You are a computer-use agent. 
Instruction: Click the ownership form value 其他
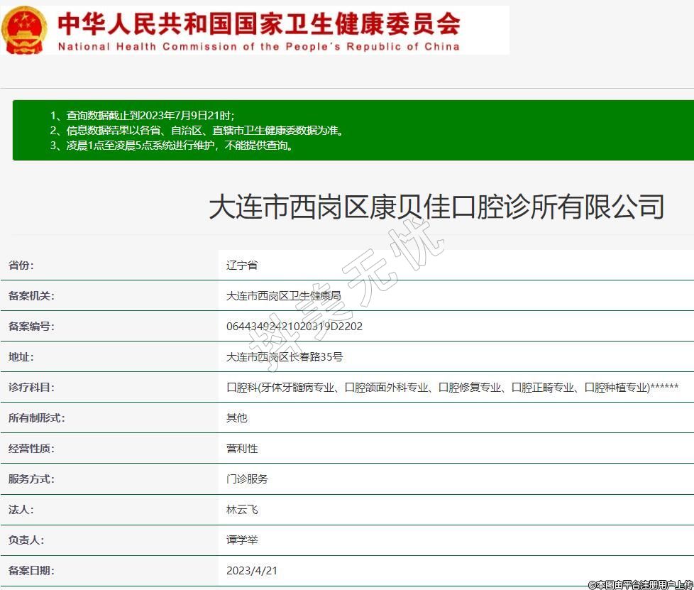[236, 418]
